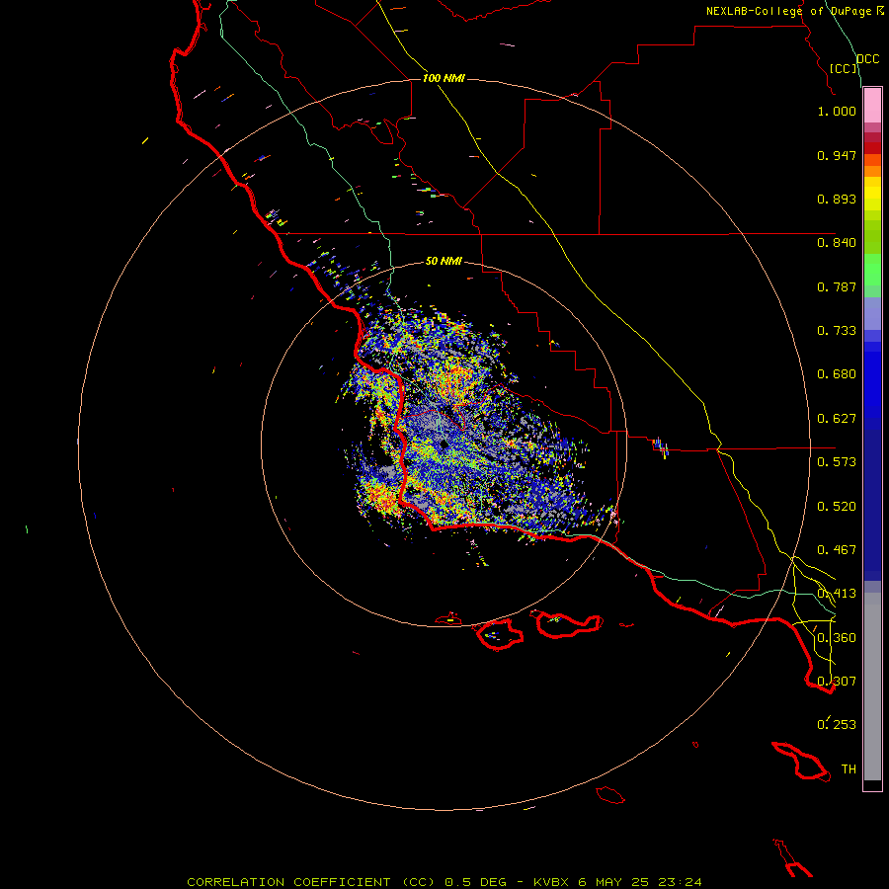
Task: Select the 0.573 scale value
Action: [x=837, y=462]
